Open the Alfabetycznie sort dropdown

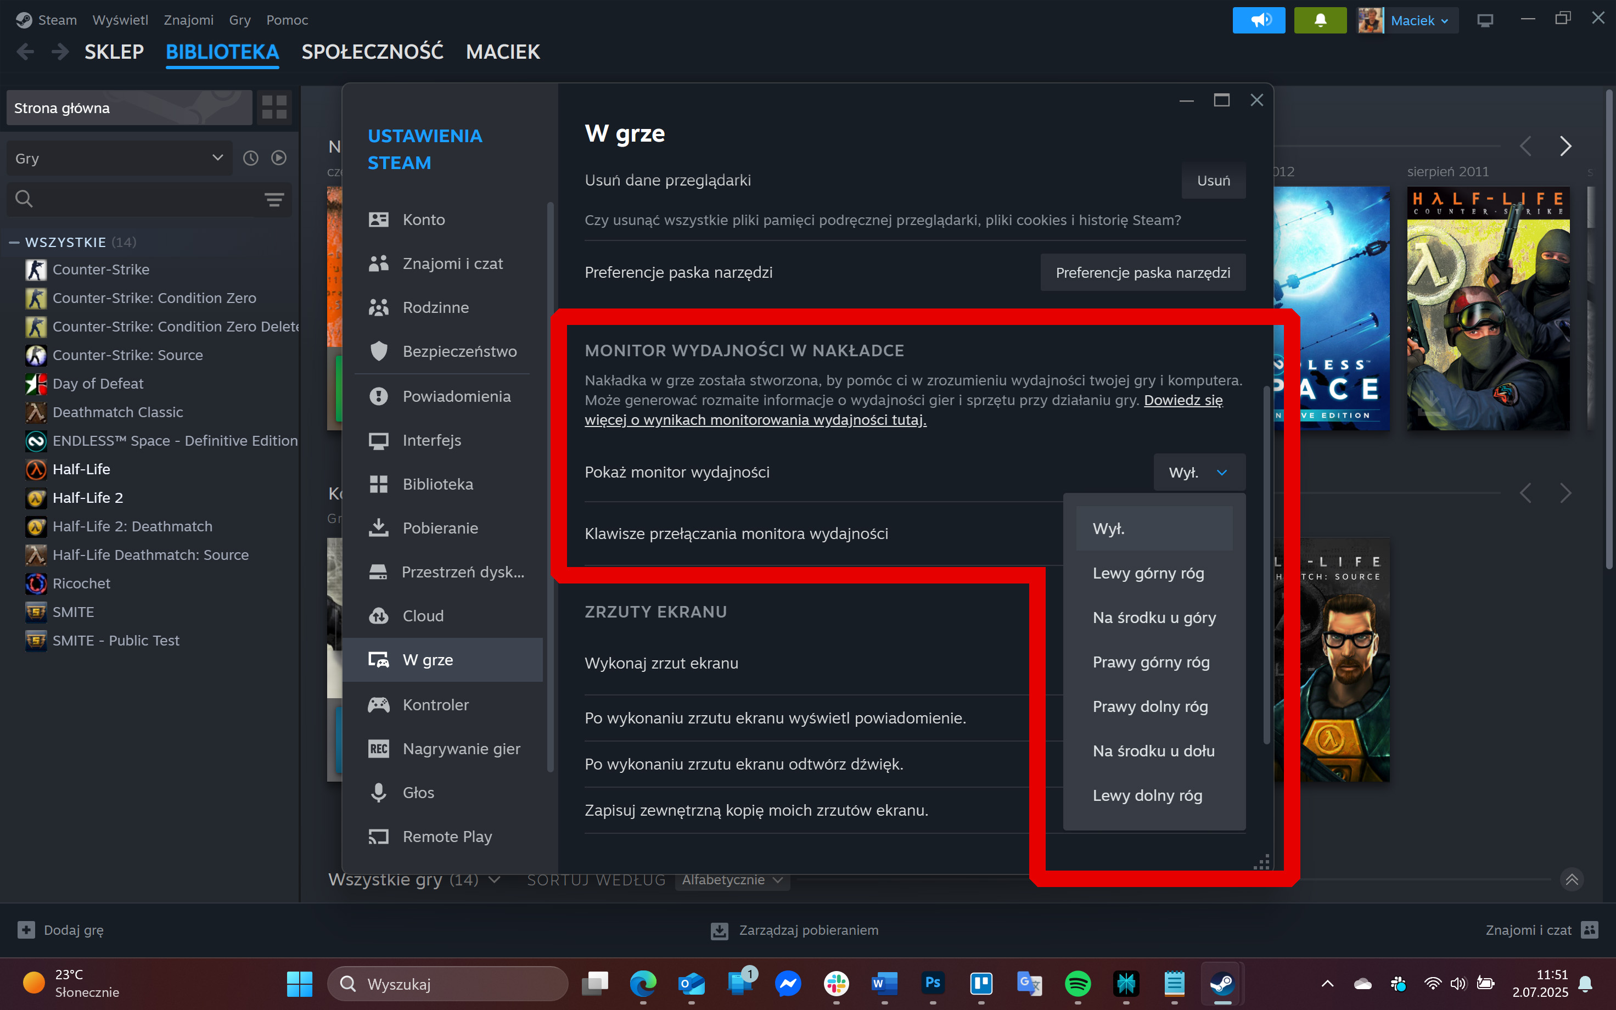[x=732, y=880]
